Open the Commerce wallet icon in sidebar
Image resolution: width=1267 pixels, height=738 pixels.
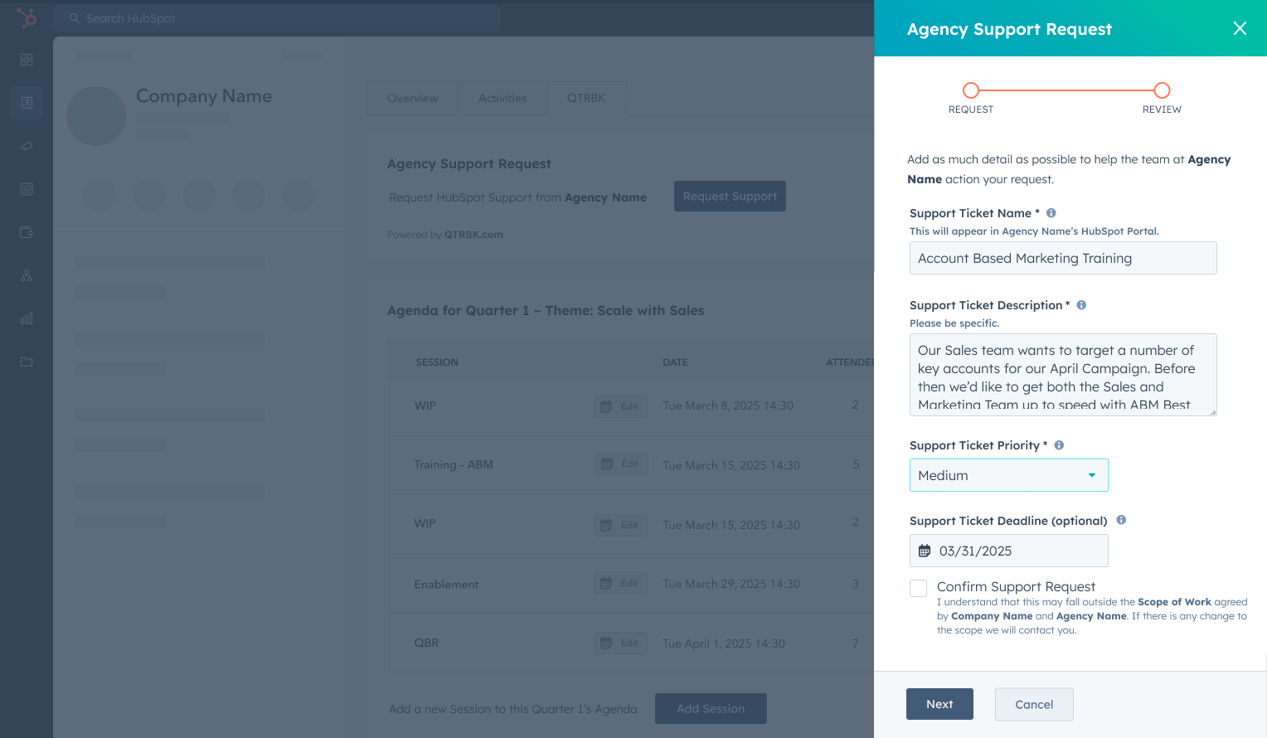pos(27,232)
